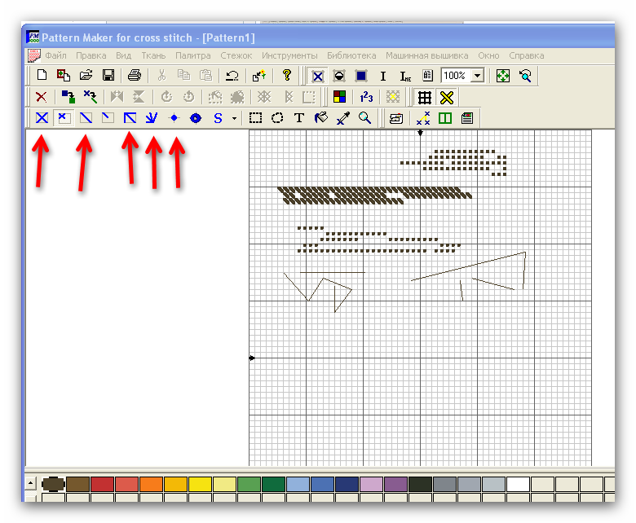Pick the rectangular selection tool
Screen dimensions: 636x523
(255, 118)
